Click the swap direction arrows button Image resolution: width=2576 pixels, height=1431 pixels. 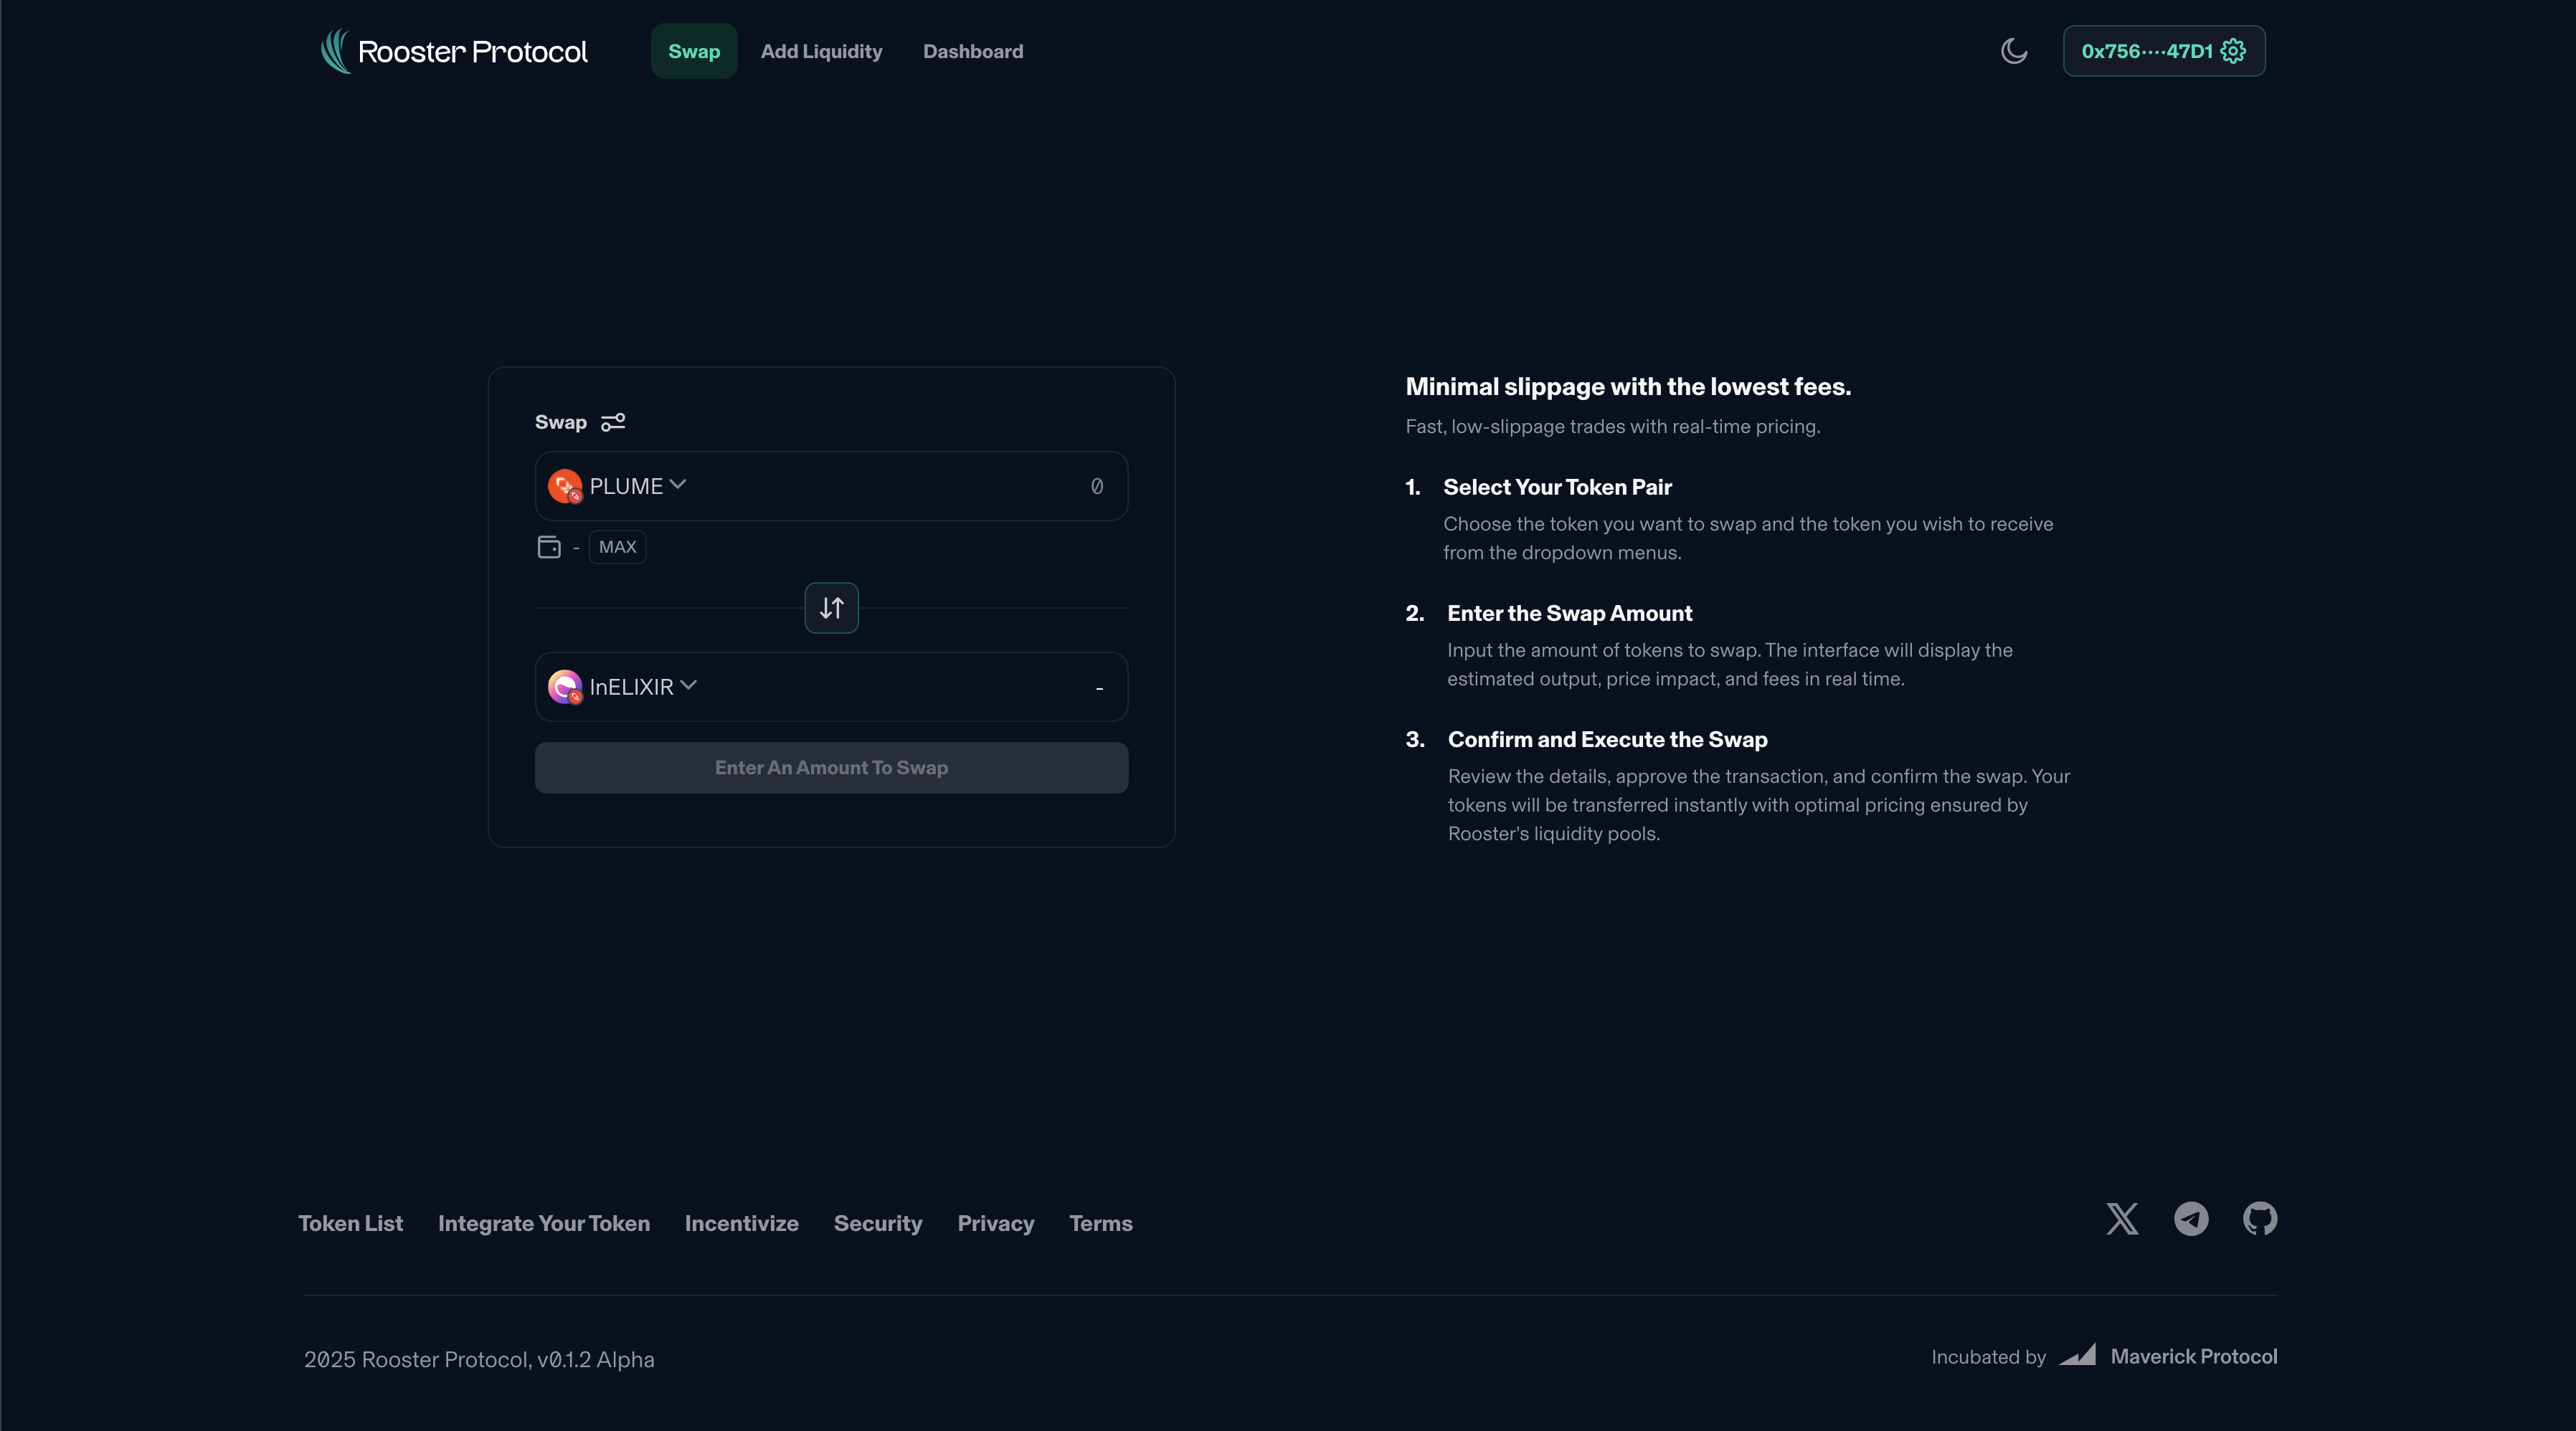point(831,608)
